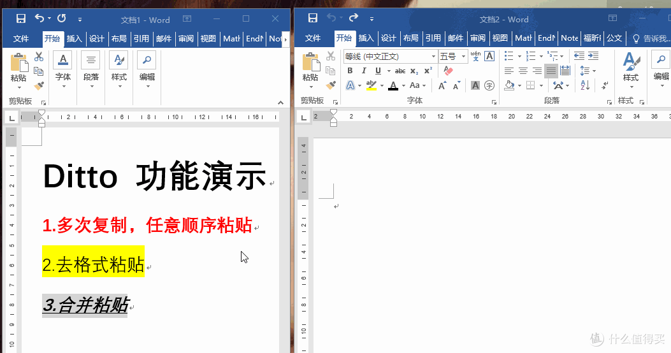
Task: Toggle justified alignment
Action: [551, 71]
